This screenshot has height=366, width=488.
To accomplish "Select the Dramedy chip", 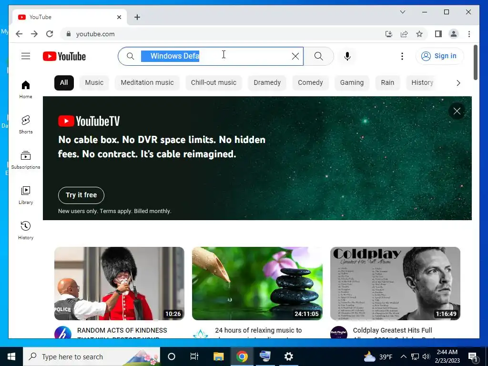I will click(x=267, y=82).
